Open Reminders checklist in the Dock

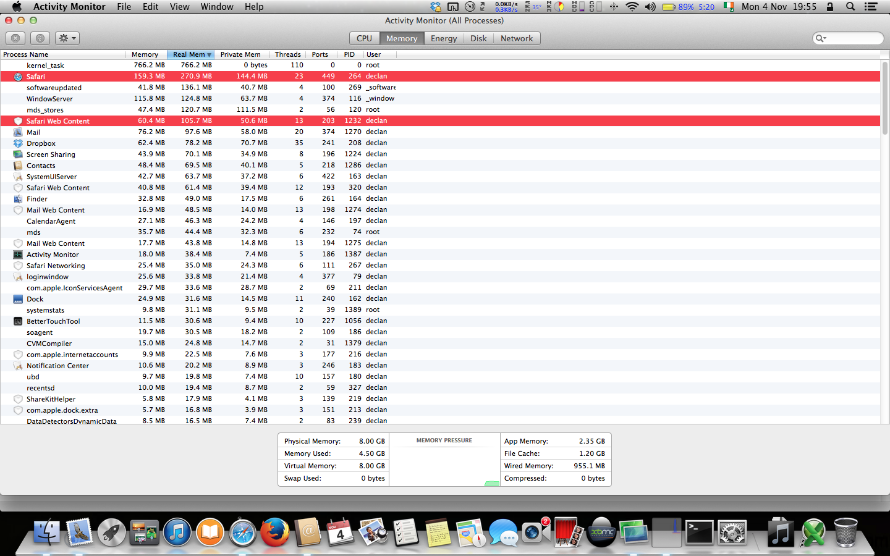coord(405,533)
